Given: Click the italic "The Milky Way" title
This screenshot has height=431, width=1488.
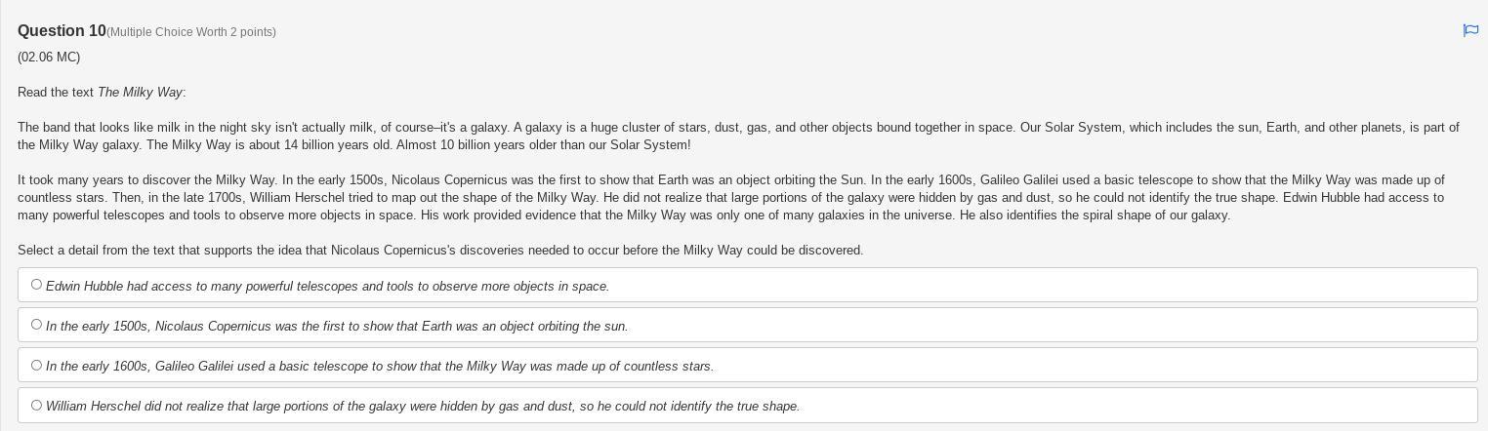Looking at the screenshot, I should (140, 93).
